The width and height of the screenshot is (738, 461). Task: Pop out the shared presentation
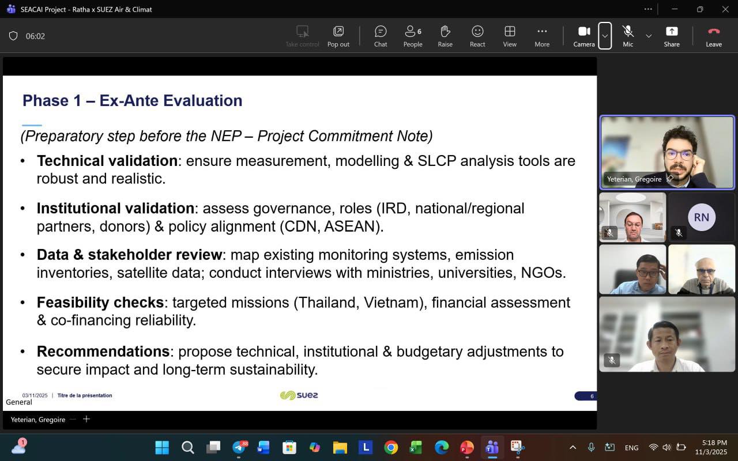[338, 36]
